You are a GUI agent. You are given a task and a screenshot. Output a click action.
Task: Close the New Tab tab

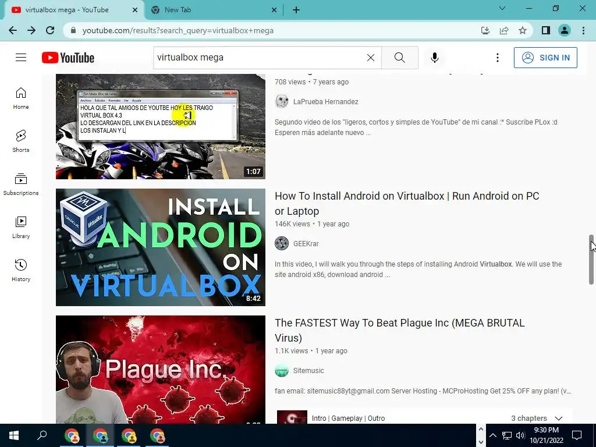click(274, 10)
